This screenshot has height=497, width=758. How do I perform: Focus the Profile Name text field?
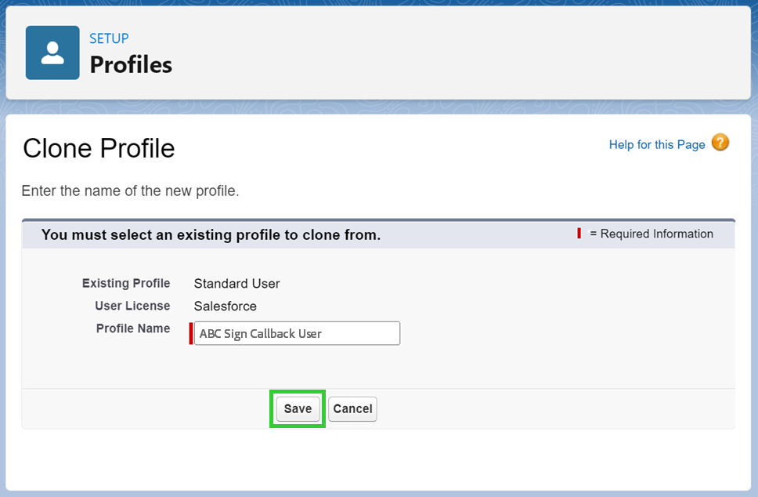tap(297, 333)
